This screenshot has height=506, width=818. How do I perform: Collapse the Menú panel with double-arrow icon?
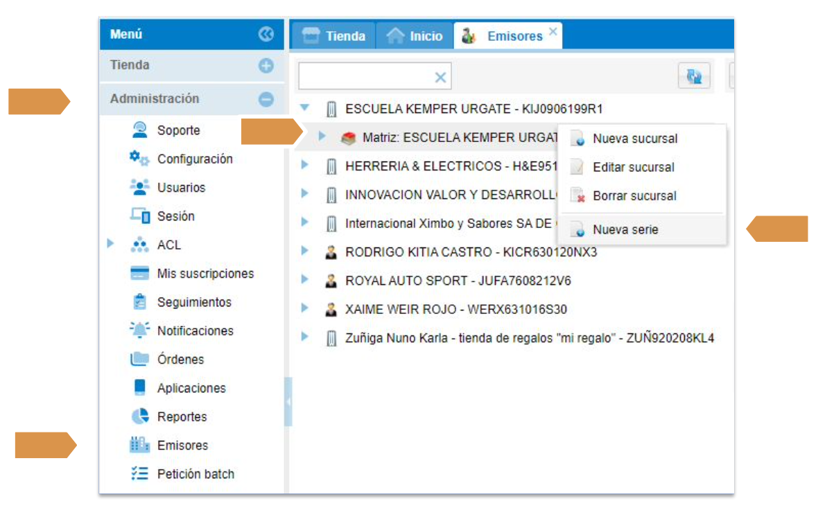point(266,34)
